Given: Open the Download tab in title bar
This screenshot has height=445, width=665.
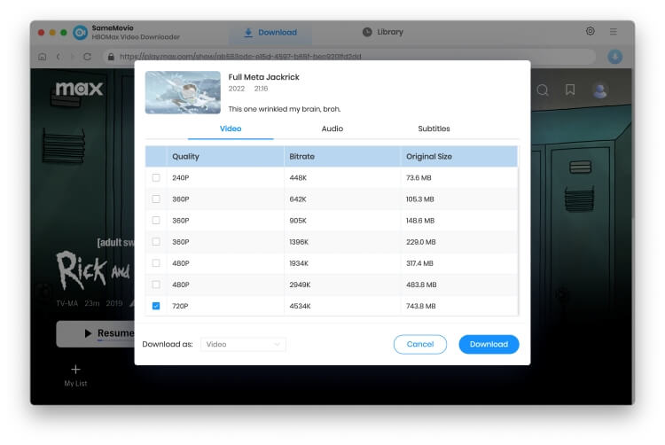Looking at the screenshot, I should click(270, 32).
